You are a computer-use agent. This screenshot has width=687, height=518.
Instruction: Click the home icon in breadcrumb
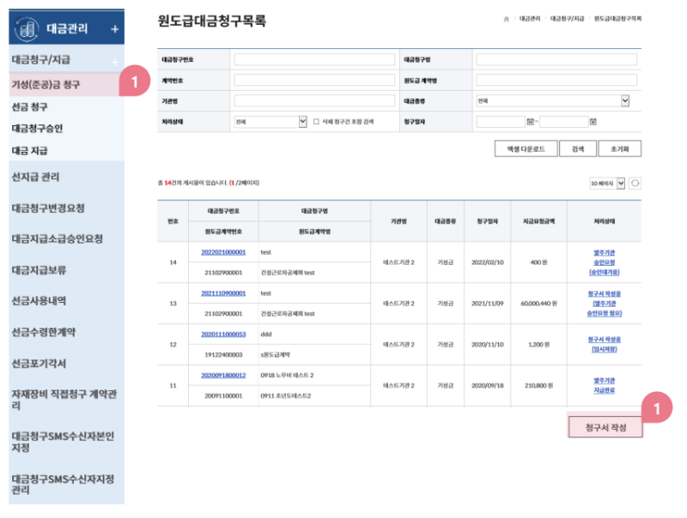tap(507, 19)
